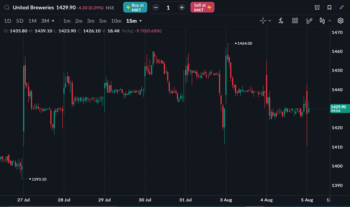Open the indicators fx icon

coord(281,21)
